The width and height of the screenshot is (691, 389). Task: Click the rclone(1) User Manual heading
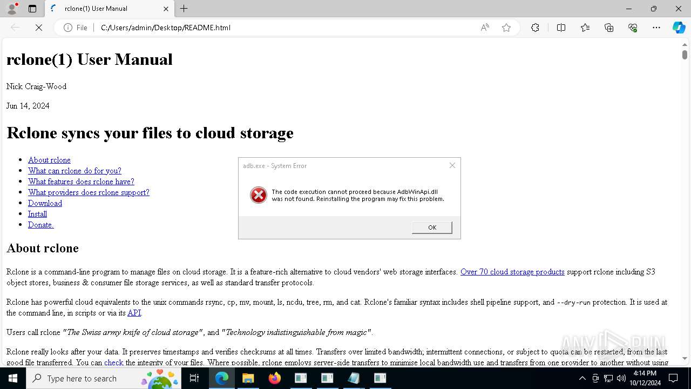[90, 59]
